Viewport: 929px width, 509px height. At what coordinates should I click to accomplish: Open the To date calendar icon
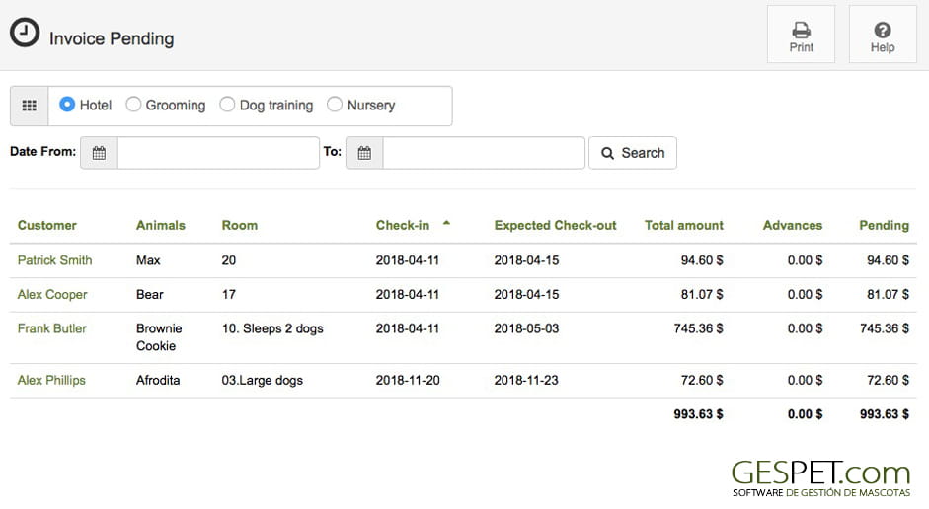pyautogui.click(x=364, y=153)
